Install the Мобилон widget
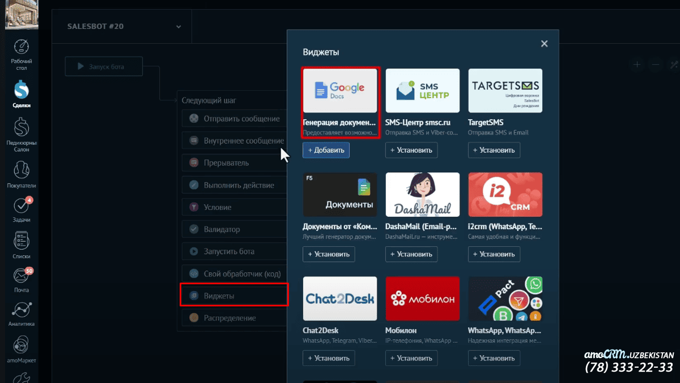This screenshot has height=383, width=680. point(411,358)
